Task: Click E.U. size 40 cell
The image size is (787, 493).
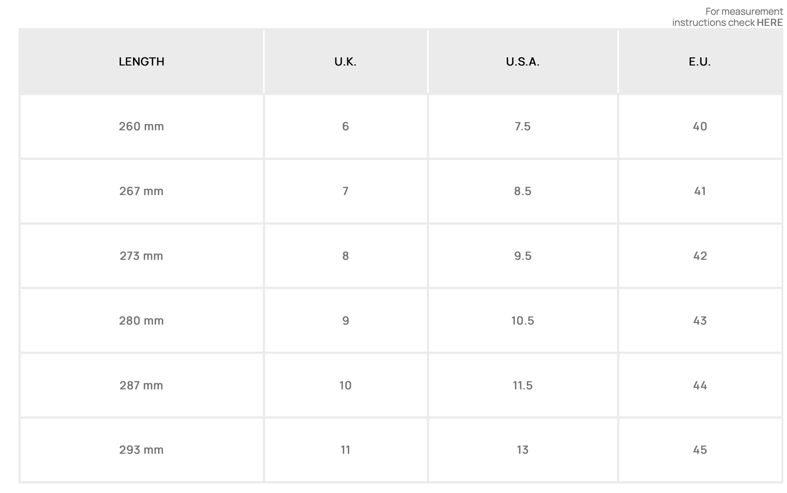Action: (x=700, y=126)
